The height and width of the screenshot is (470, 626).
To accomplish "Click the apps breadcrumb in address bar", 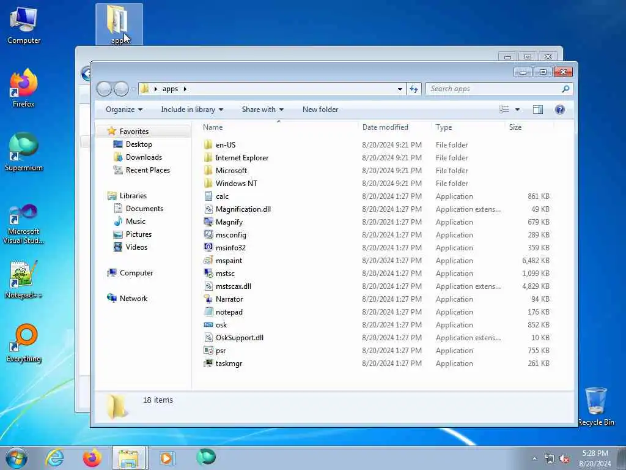I will click(170, 89).
